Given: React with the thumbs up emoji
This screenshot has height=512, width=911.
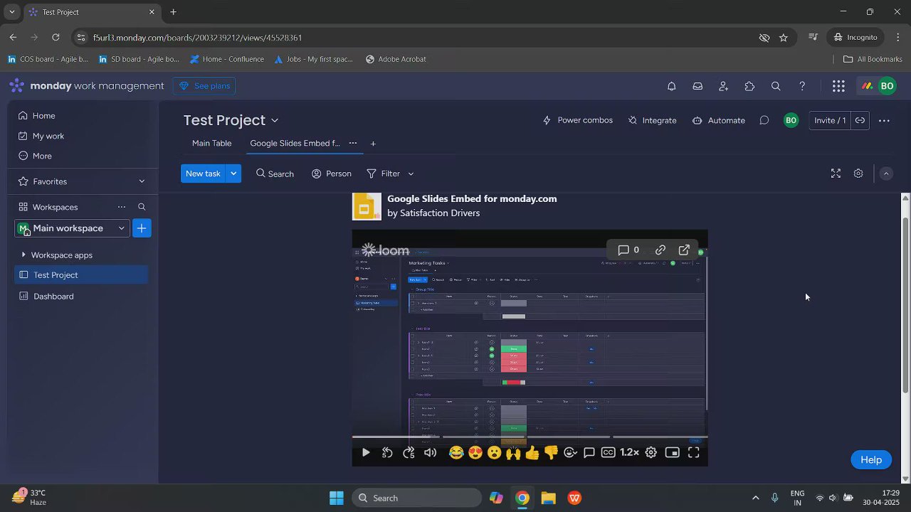Looking at the screenshot, I should pyautogui.click(x=532, y=452).
